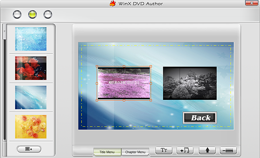Click the Back button in the menu preview
The width and height of the screenshot is (260, 158).
pos(199,118)
